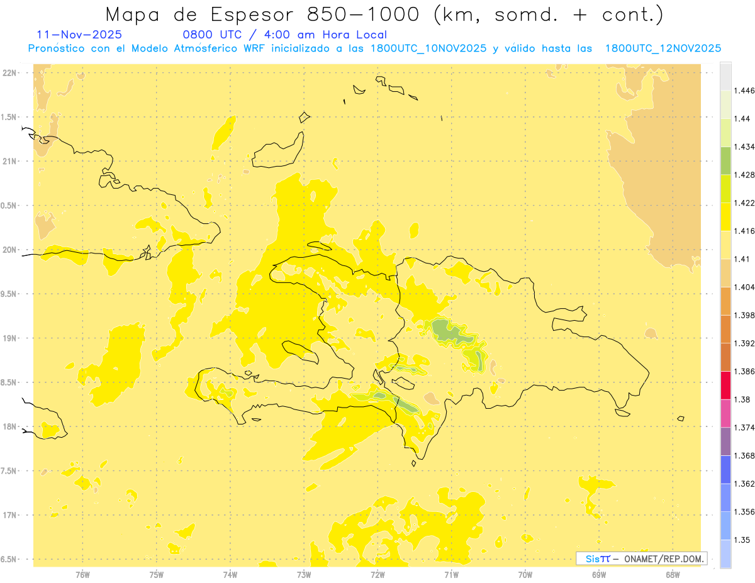Viewport: 755px width, 583px height.
Task: Click the yellow-green swatch between 1.422 and 1.428
Action: coord(725,189)
